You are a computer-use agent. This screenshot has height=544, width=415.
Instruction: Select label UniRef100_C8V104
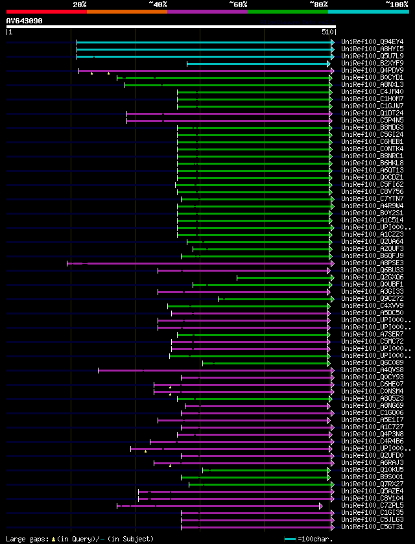372,499
